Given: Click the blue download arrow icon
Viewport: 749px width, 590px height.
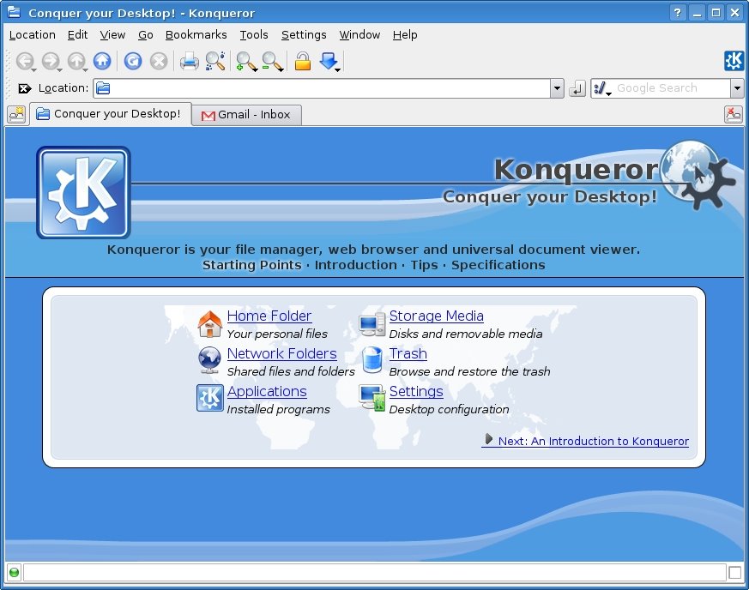Looking at the screenshot, I should (x=329, y=61).
